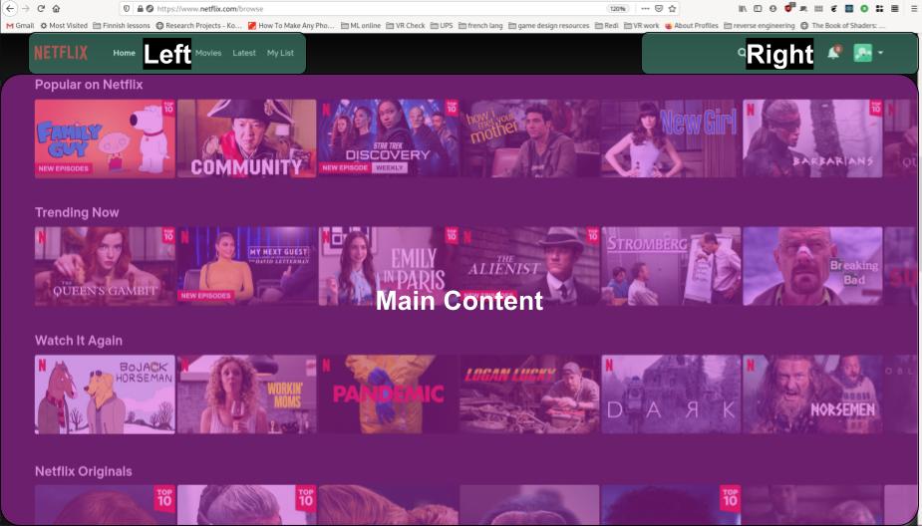
Task: Reset the 120% zoom indicator
Action: coord(617,9)
